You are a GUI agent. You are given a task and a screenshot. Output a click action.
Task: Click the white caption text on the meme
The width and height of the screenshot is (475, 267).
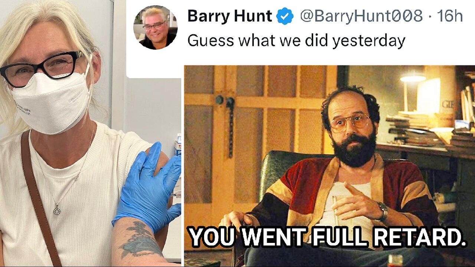327,237
